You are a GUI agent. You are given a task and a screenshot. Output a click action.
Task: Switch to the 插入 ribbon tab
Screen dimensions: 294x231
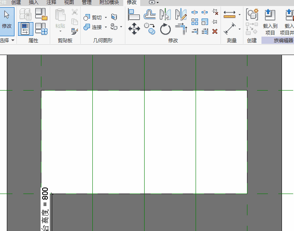34,2
